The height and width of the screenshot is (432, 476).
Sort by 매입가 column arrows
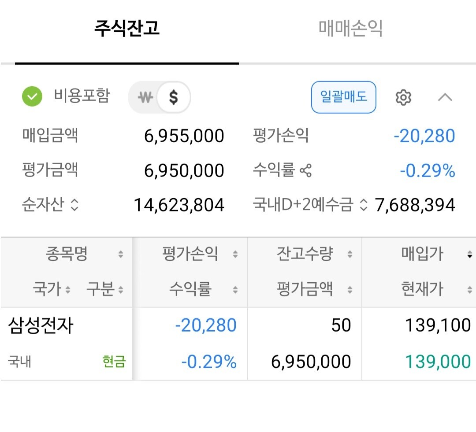469,255
